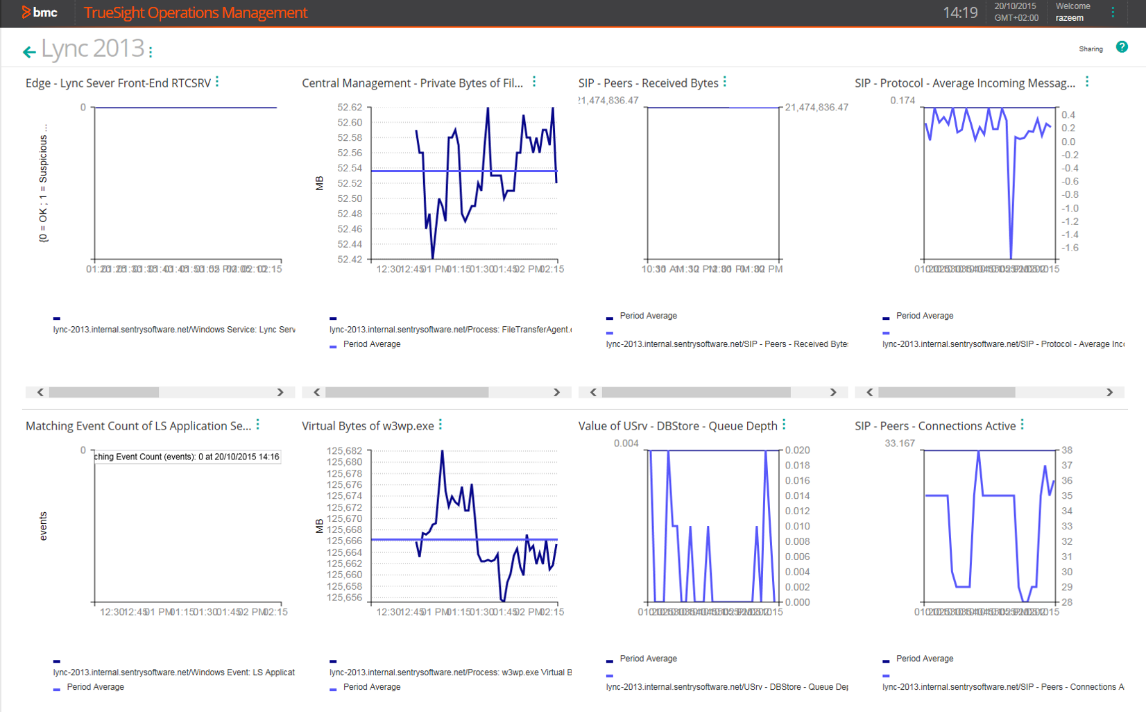The image size is (1146, 712).
Task: Click the Central Management Private Bytes line chart
Action: click(464, 183)
